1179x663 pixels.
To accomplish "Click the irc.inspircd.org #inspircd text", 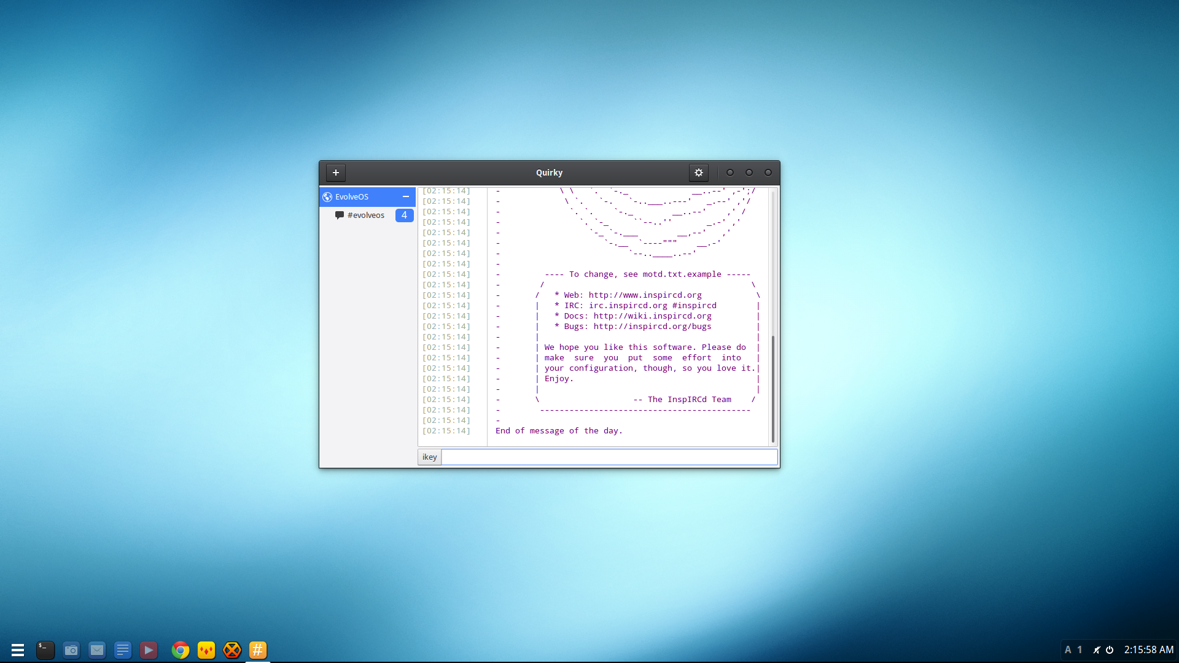I will click(x=652, y=305).
